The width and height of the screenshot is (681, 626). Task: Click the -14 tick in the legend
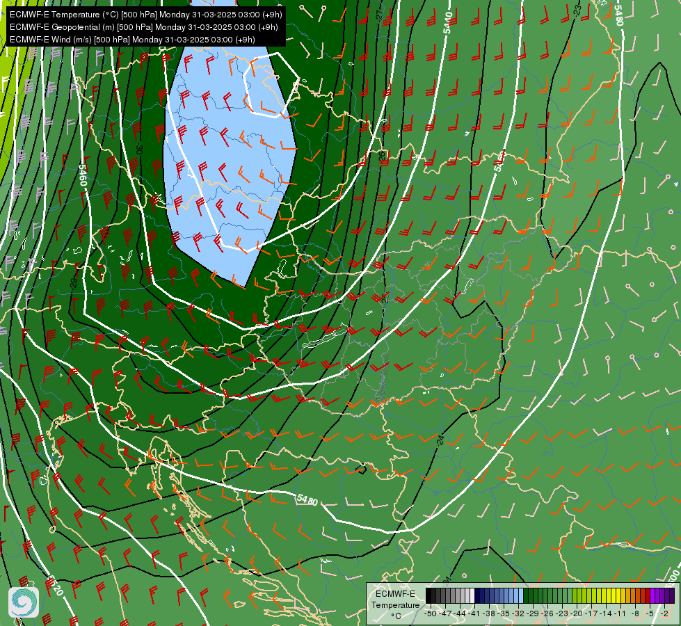click(x=606, y=613)
